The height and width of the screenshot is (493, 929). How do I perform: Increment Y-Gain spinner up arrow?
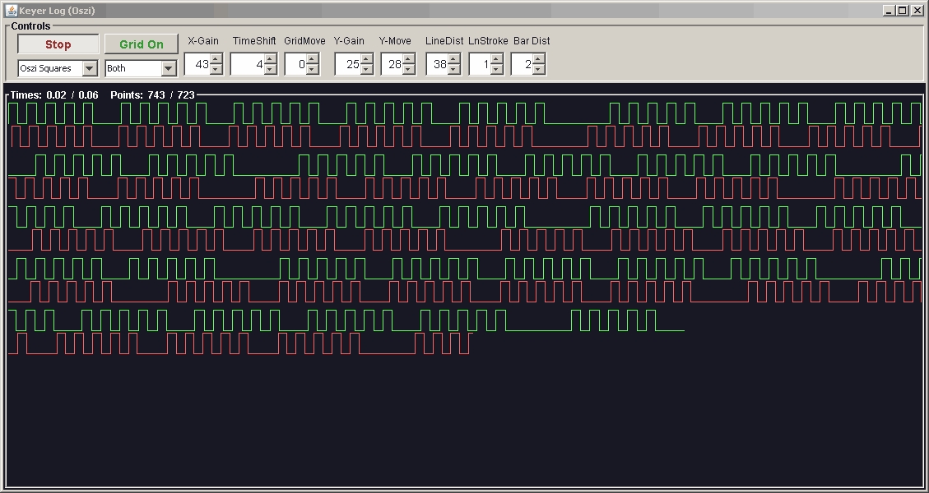pos(367,59)
